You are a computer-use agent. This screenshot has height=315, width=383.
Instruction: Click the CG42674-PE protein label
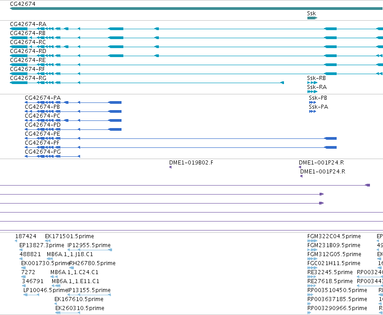point(42,134)
